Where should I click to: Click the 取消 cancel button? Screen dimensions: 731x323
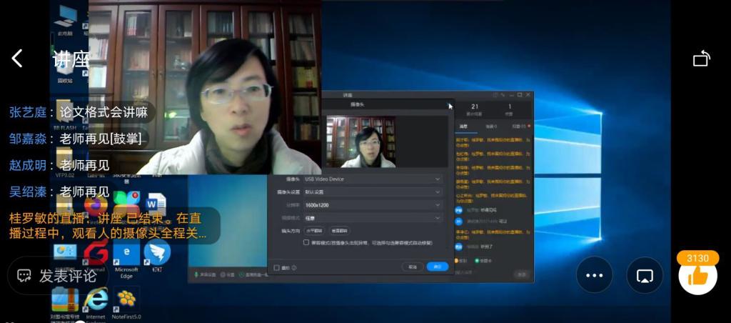click(413, 267)
